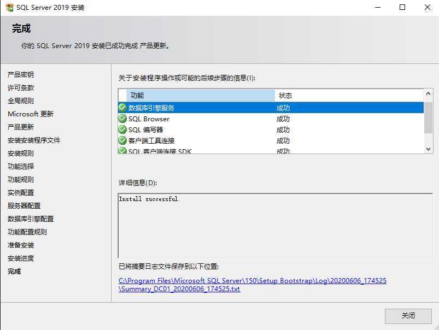Click the 准备安装 step in sidebar
Screen dimensions: 439x330
21,245
